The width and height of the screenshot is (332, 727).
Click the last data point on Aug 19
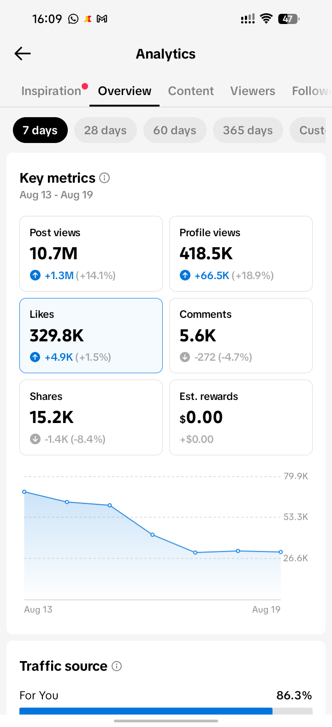pyautogui.click(x=280, y=552)
